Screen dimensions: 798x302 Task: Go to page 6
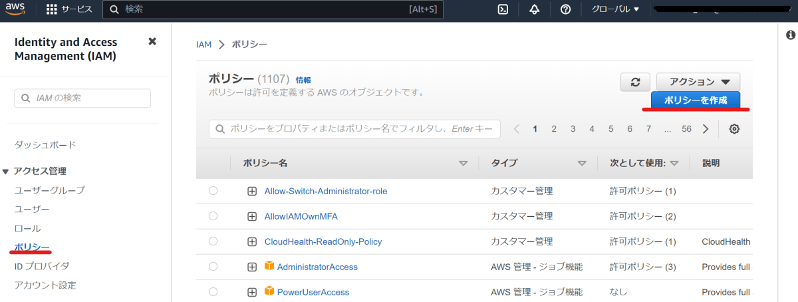coord(630,129)
